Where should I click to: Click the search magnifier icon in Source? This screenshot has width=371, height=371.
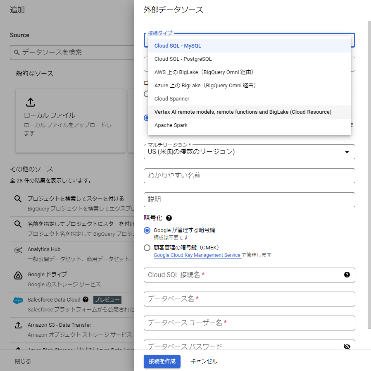point(17,53)
